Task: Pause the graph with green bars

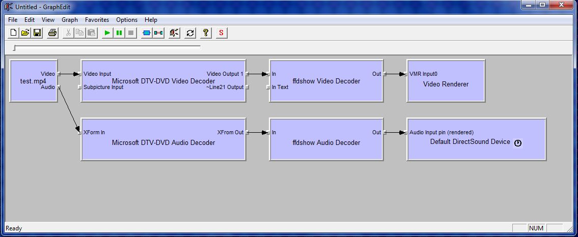Action: 119,33
